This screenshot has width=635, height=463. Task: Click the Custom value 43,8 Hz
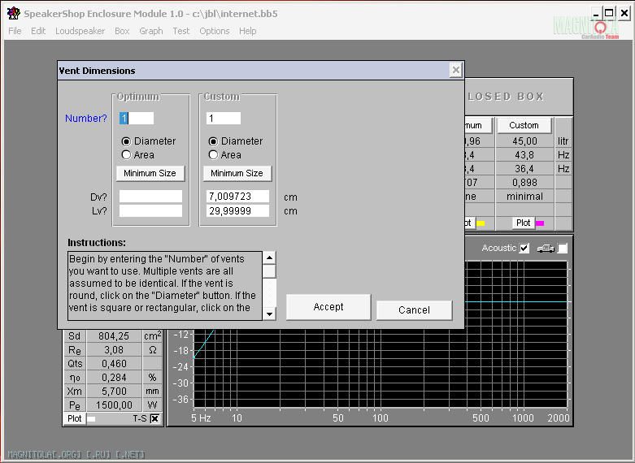pos(524,155)
